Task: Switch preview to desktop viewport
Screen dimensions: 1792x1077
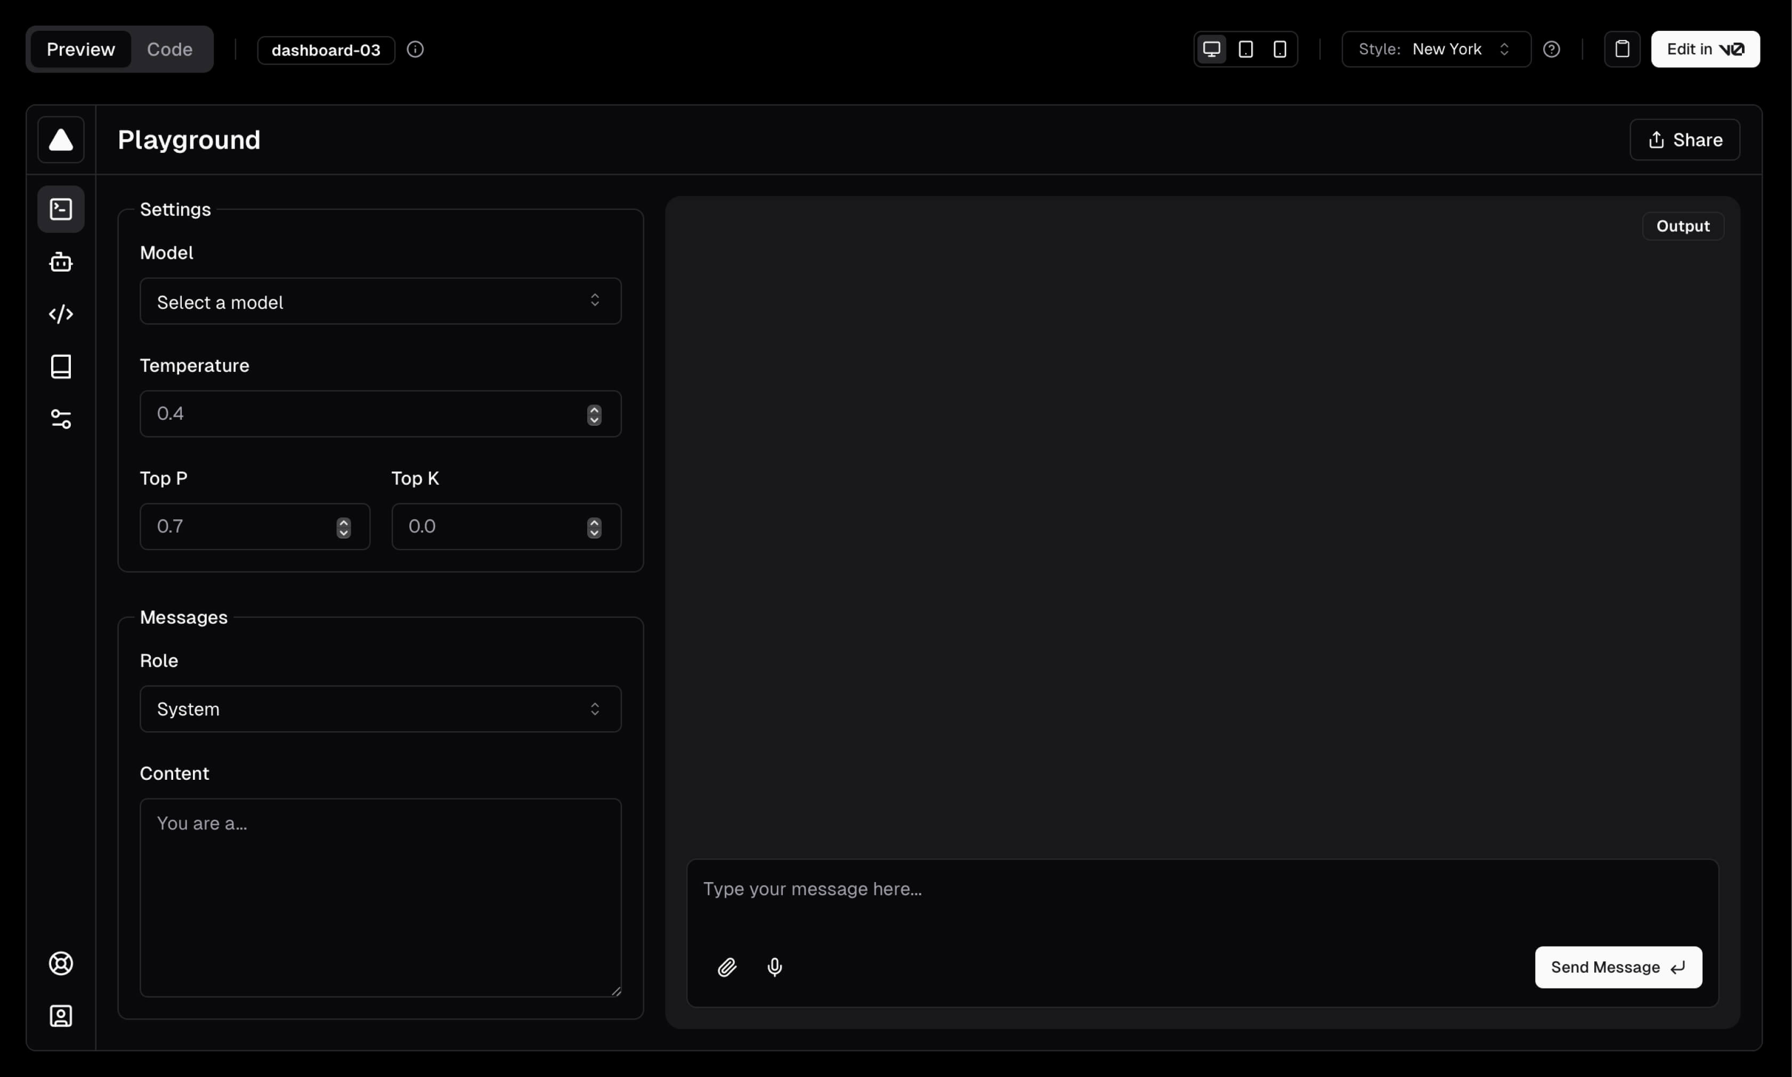Action: pyautogui.click(x=1211, y=50)
